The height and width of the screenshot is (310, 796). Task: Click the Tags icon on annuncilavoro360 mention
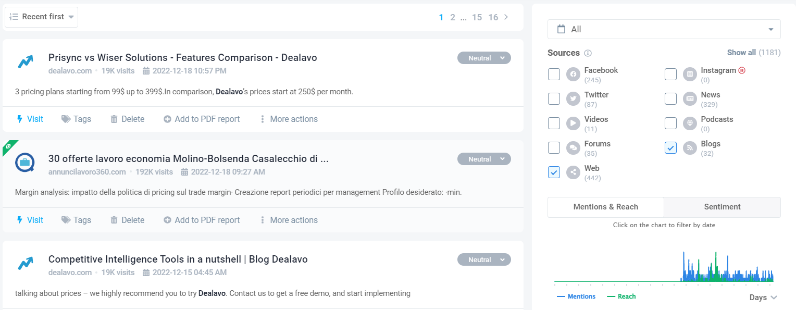[x=66, y=220]
